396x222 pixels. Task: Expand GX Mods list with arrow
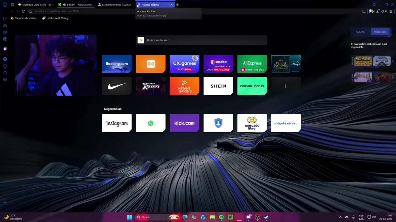(x=393, y=77)
